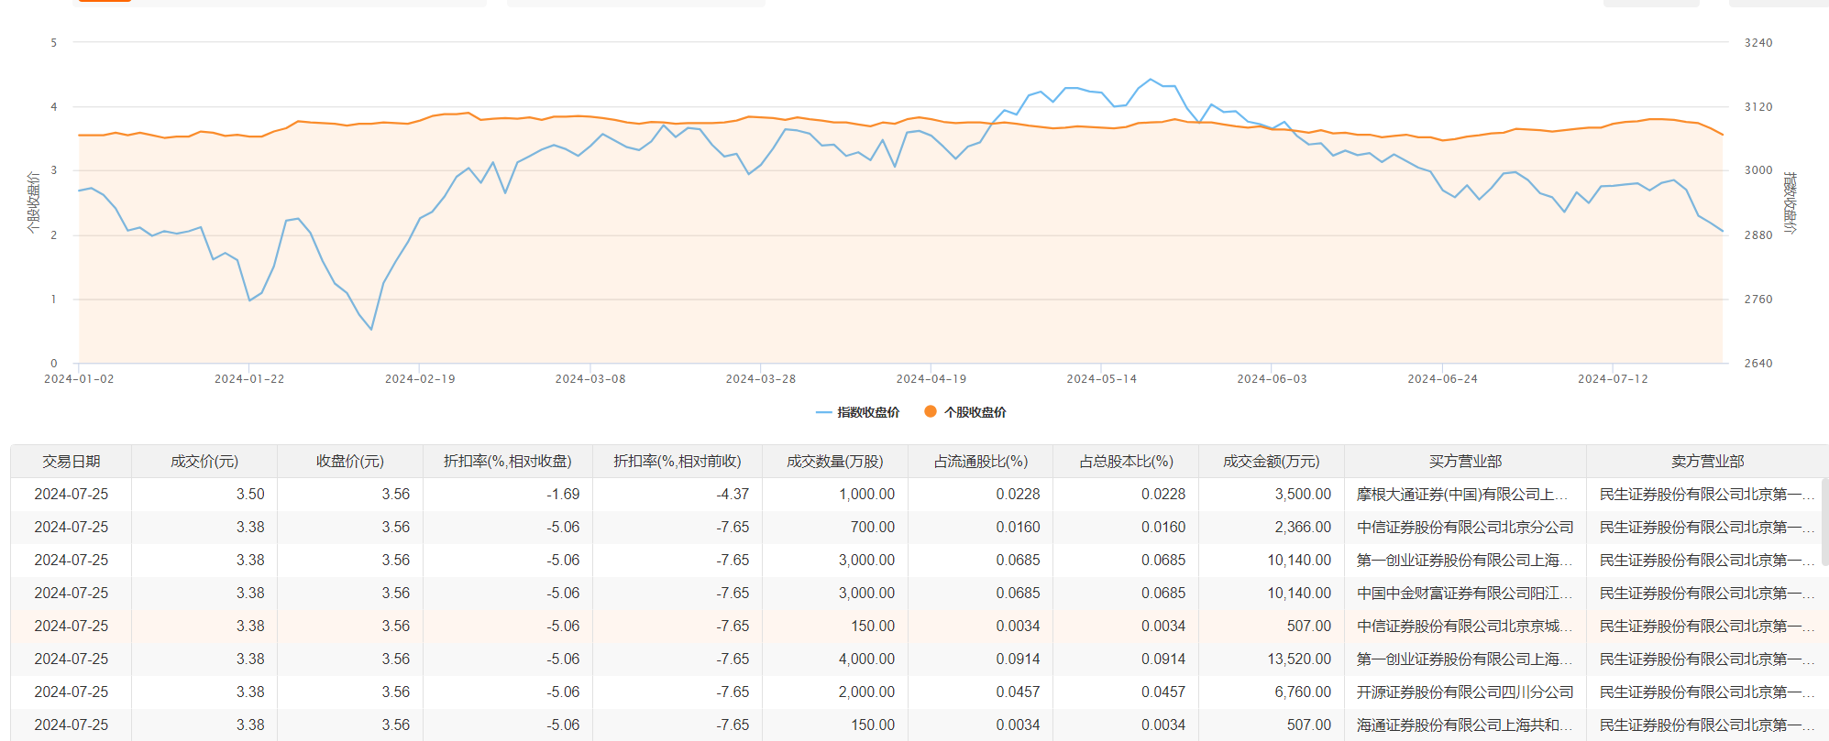
Task: Click the 开源证券四川分公司 buyer cell
Action: pyautogui.click(x=1464, y=692)
